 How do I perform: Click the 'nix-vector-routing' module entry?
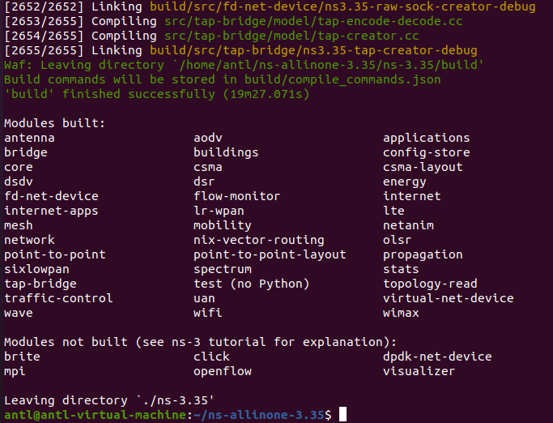pyautogui.click(x=258, y=240)
